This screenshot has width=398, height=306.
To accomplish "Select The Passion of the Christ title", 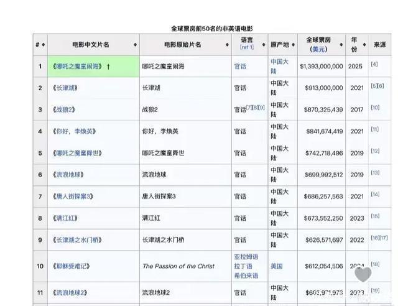I will pyautogui.click(x=178, y=266).
